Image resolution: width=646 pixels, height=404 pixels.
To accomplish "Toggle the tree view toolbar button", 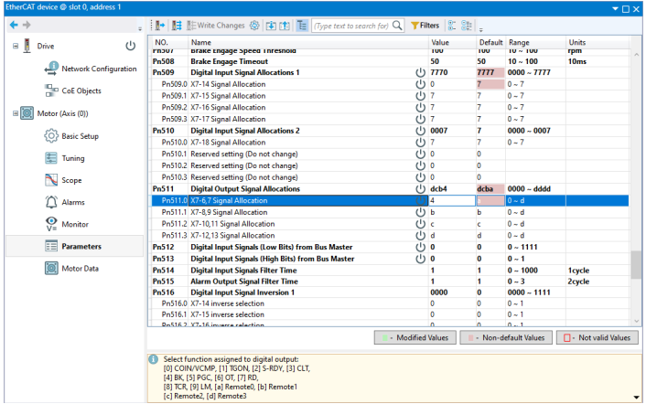I will pyautogui.click(x=302, y=26).
